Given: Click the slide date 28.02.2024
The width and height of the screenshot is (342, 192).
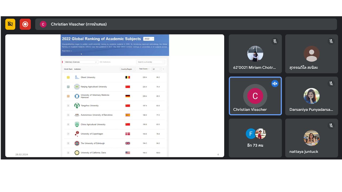Looking at the screenshot, I should coord(22,154).
